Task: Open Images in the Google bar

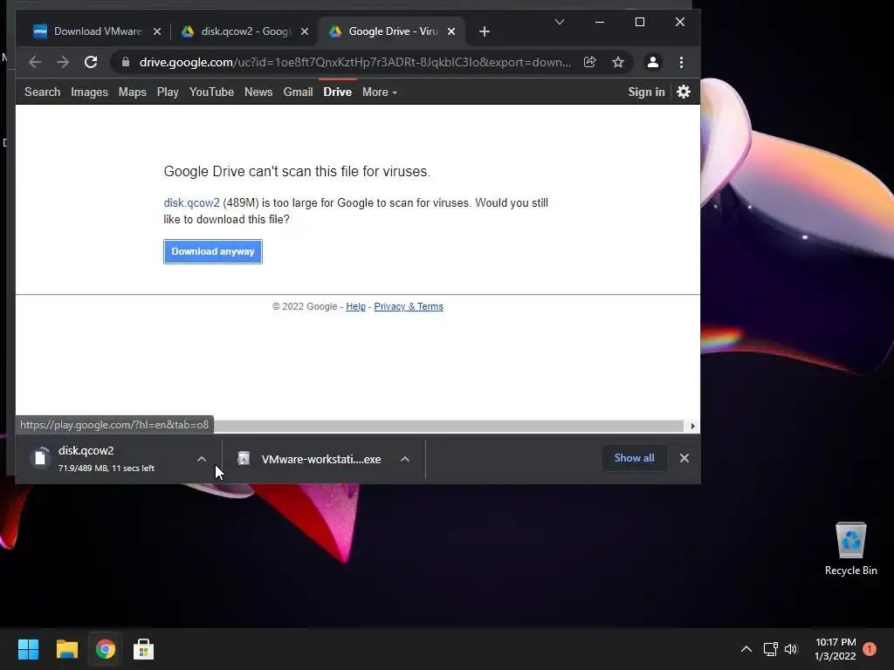Action: click(x=89, y=92)
